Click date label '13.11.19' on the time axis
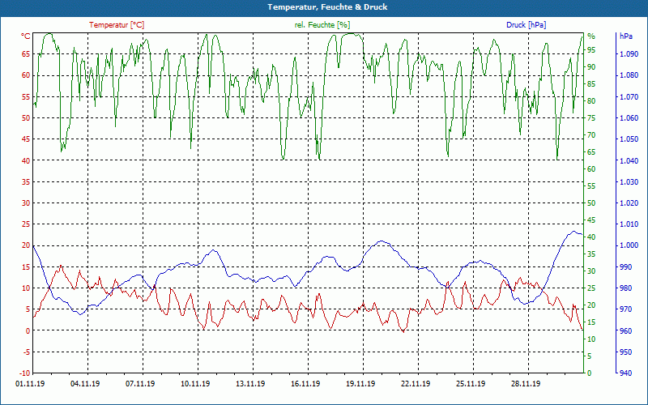This screenshot has height=405, width=648. tap(250, 384)
